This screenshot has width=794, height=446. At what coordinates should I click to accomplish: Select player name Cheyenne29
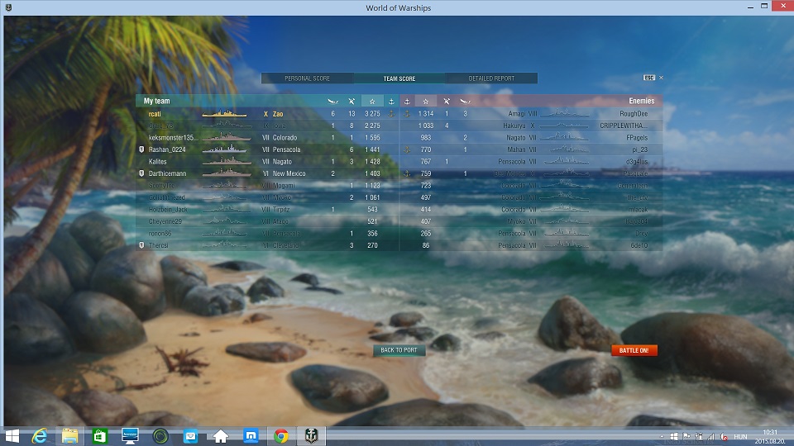(x=165, y=221)
